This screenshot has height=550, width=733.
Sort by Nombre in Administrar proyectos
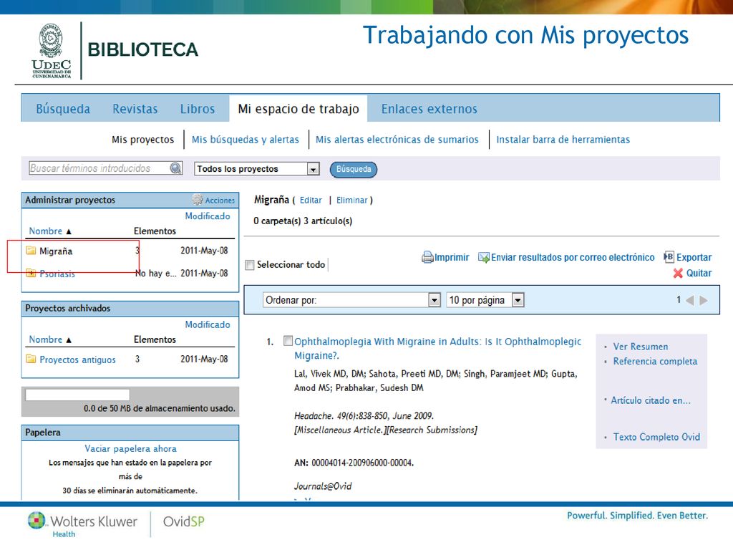click(x=45, y=231)
